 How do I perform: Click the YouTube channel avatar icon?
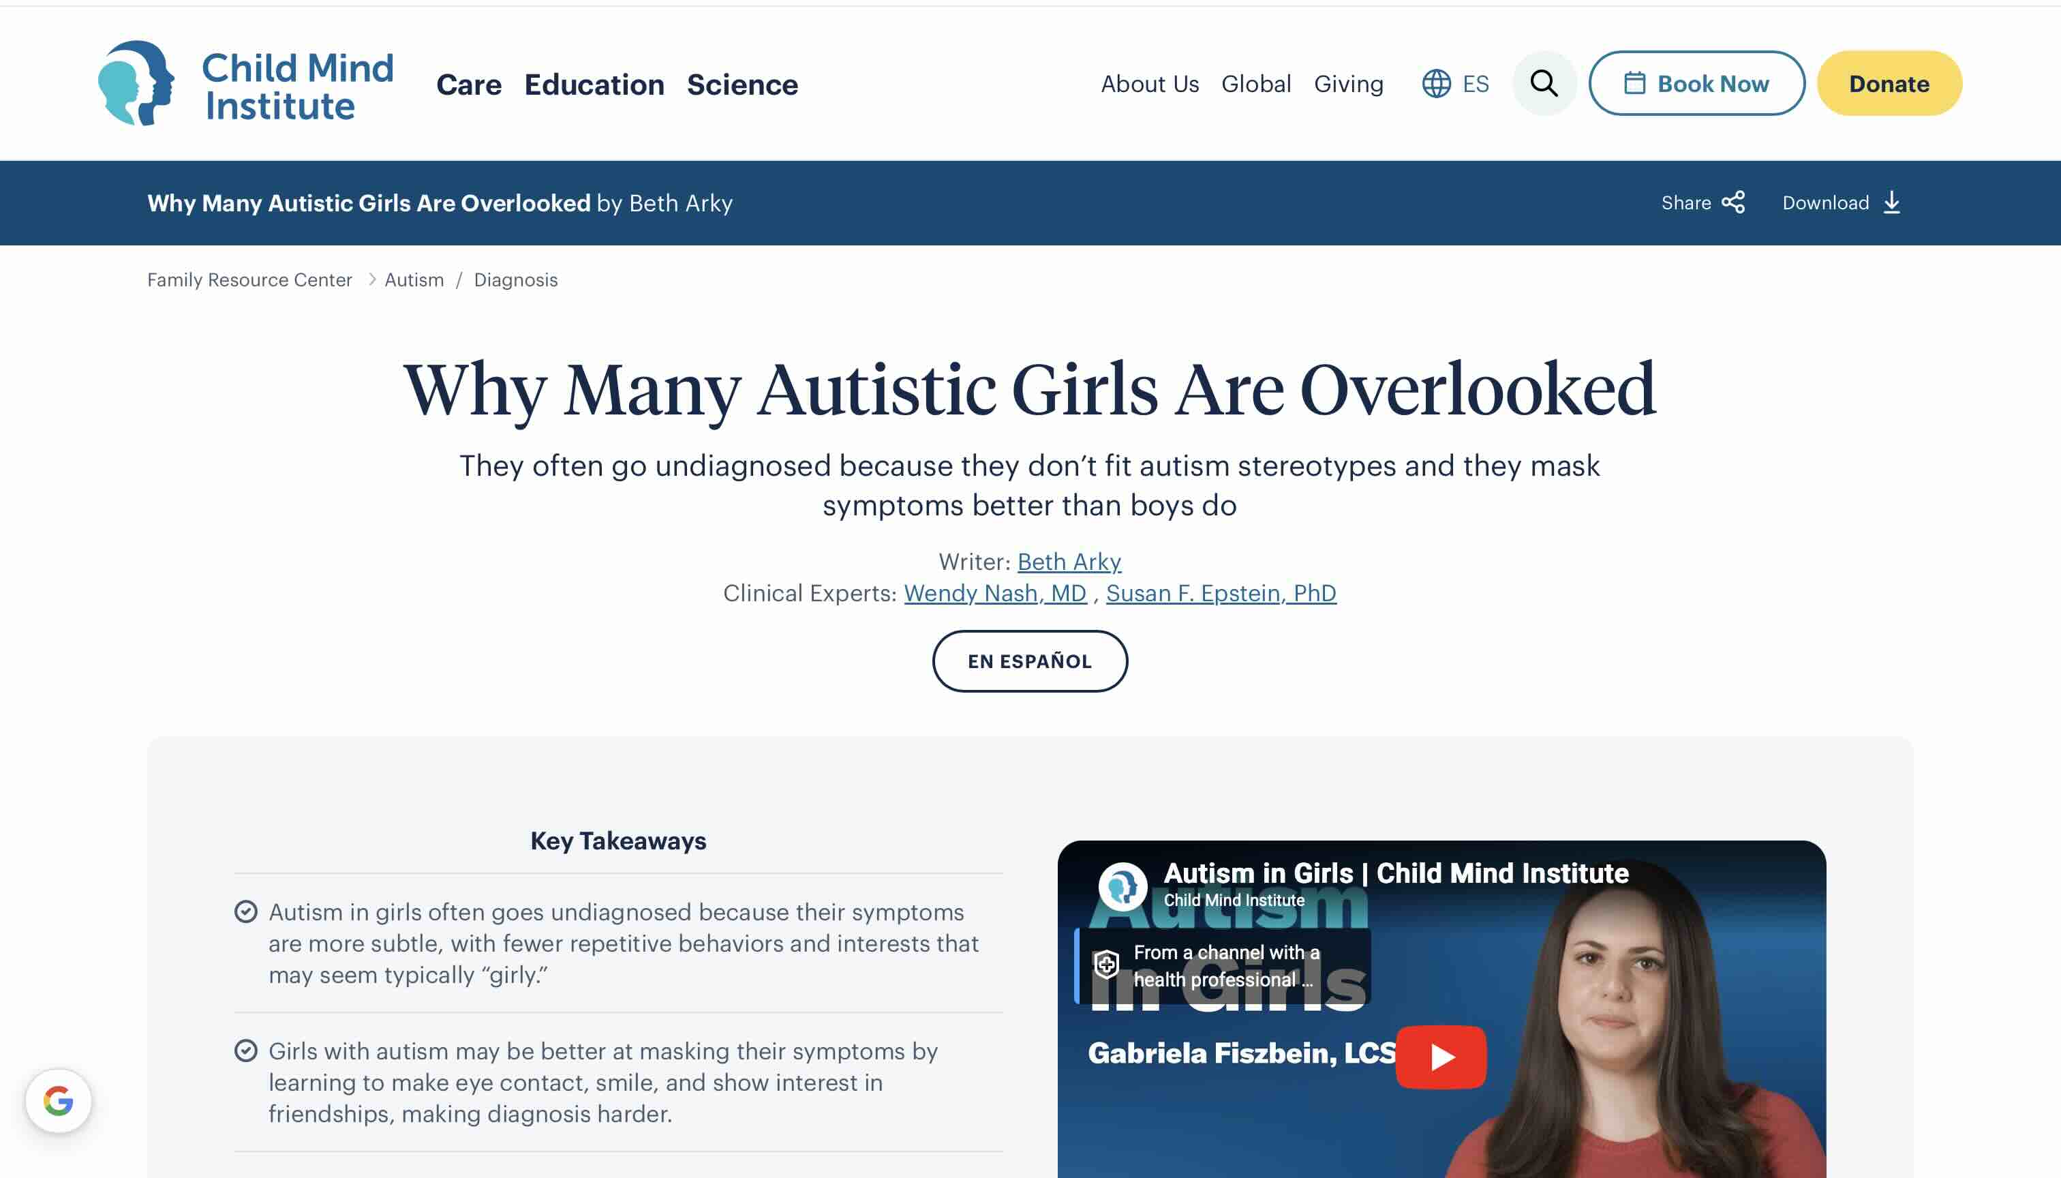click(x=1122, y=886)
